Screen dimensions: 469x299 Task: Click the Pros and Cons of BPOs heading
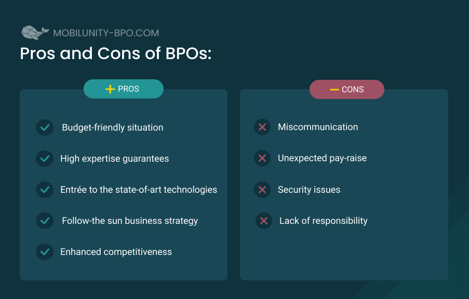click(x=116, y=53)
